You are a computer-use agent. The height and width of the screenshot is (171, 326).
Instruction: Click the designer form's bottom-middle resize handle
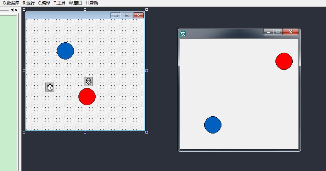click(85, 132)
